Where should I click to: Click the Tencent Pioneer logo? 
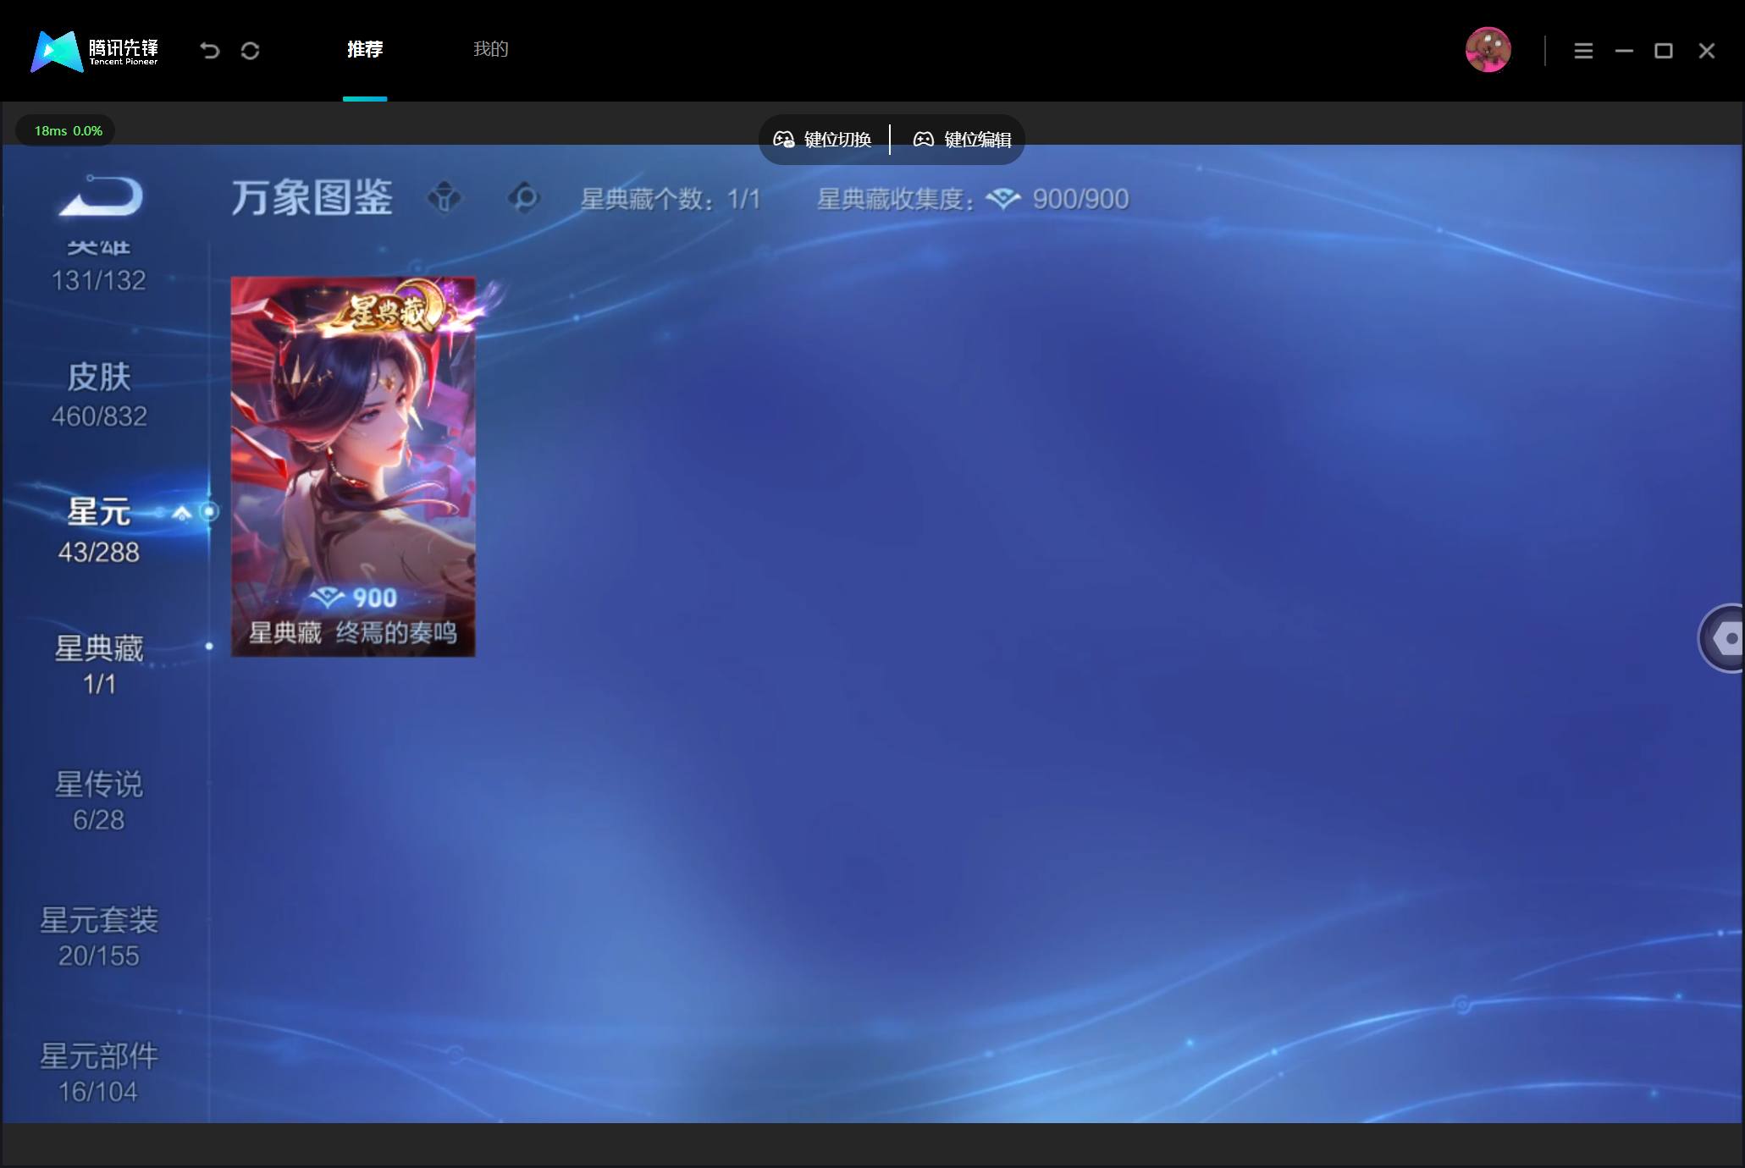point(95,51)
